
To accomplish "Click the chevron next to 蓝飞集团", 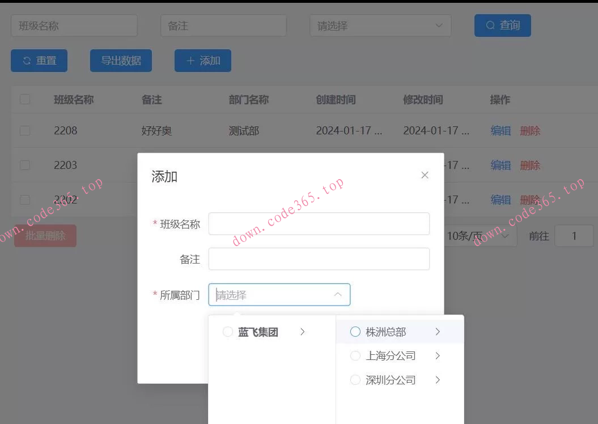I will [x=303, y=332].
